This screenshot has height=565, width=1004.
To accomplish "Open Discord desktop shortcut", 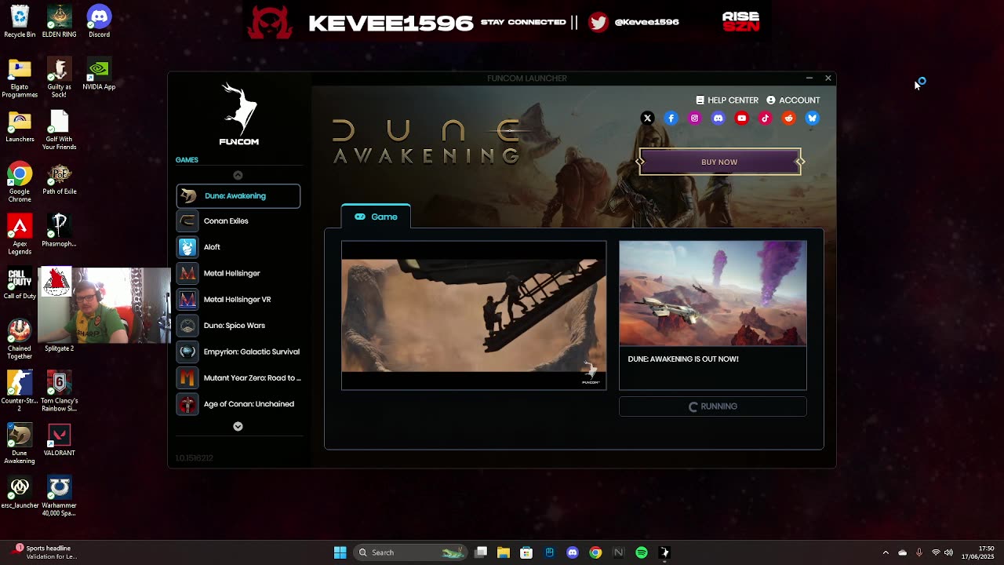I will pos(99,21).
